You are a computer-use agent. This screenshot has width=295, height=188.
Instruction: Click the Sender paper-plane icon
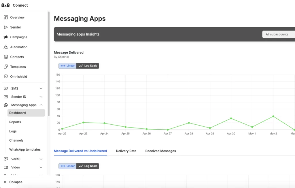[x=6, y=27]
